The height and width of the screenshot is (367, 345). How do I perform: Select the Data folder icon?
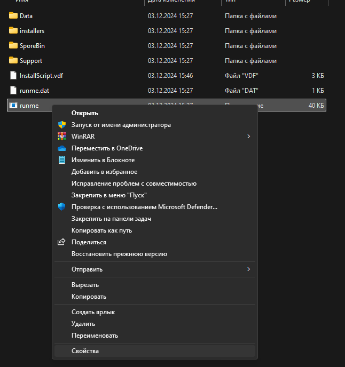[x=13, y=15]
